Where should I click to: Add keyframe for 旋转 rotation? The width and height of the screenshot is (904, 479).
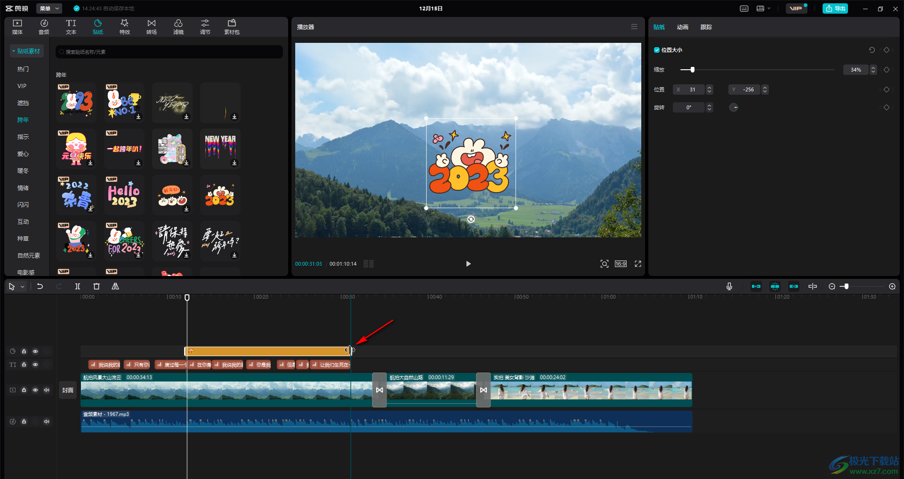(x=887, y=107)
